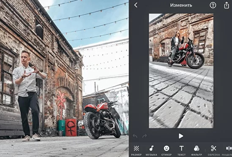Tap the Изменить screen title
This screenshot has height=157, width=232.
tap(181, 5)
